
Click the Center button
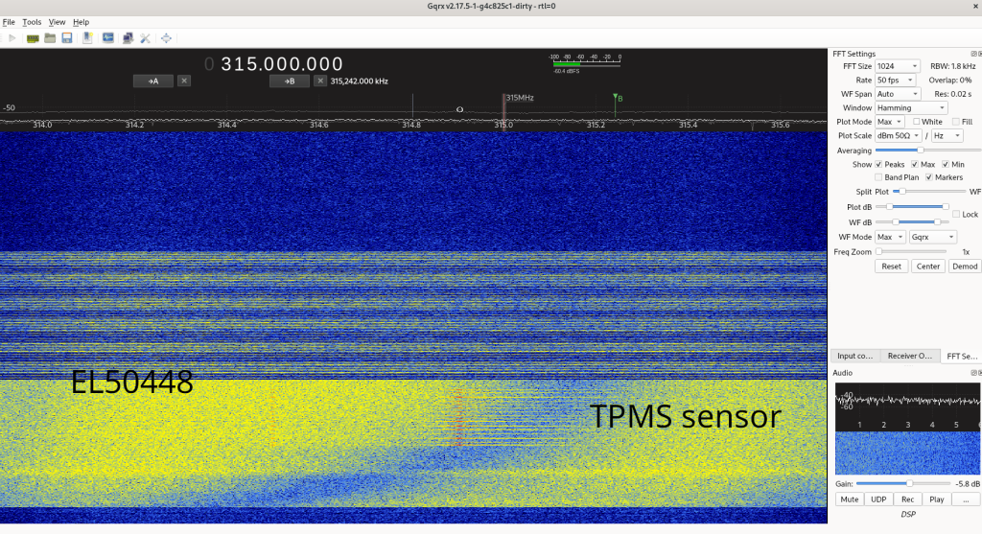pos(928,267)
